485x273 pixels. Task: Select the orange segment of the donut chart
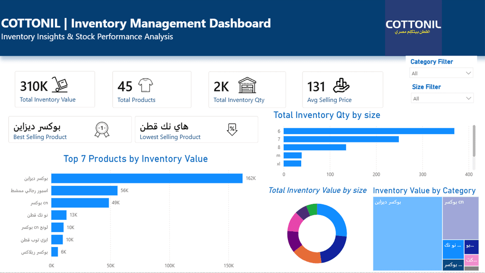[x=307, y=255]
